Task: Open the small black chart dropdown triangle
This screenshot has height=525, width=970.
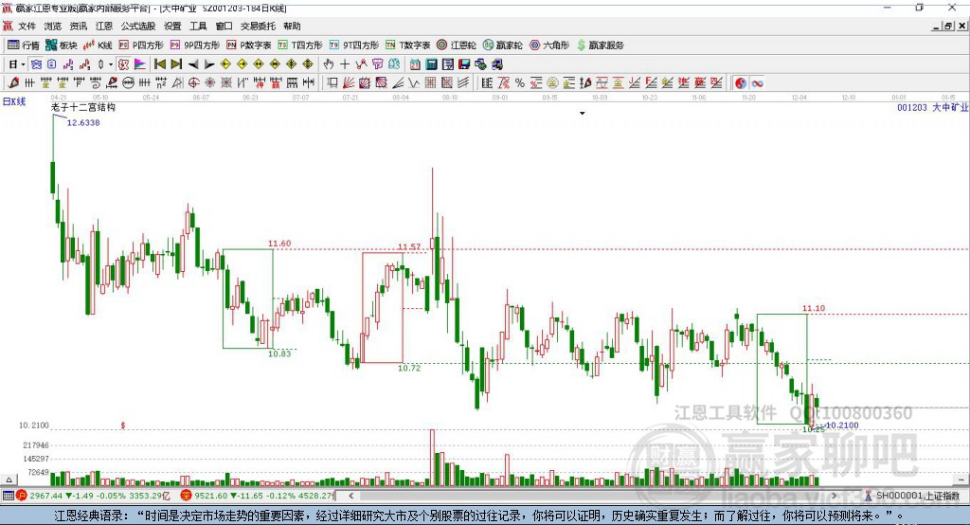Action: click(583, 114)
